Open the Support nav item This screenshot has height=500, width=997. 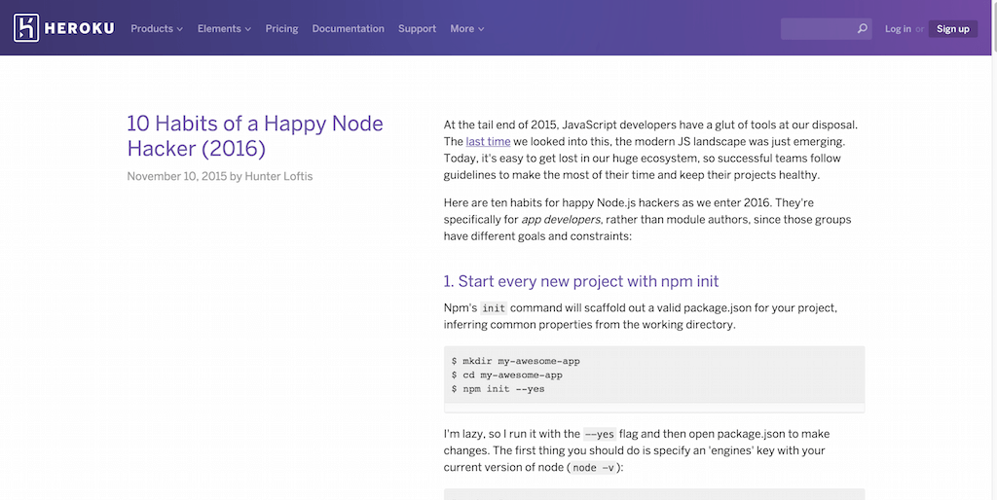[x=417, y=28]
